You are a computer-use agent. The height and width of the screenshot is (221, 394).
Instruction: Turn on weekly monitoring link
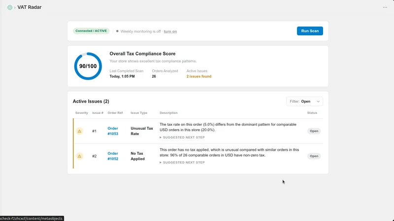170,31
